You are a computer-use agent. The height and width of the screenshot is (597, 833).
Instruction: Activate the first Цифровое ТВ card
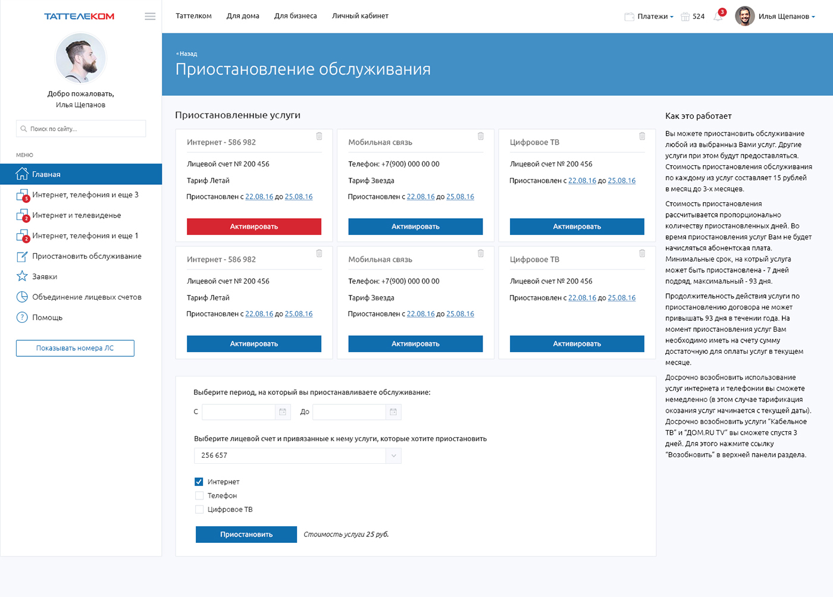577,227
